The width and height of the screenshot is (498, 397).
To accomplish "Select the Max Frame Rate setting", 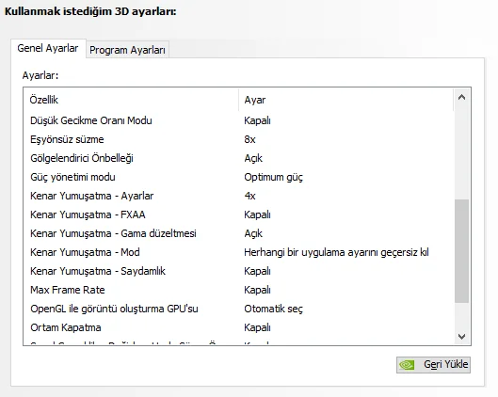I will (x=239, y=290).
